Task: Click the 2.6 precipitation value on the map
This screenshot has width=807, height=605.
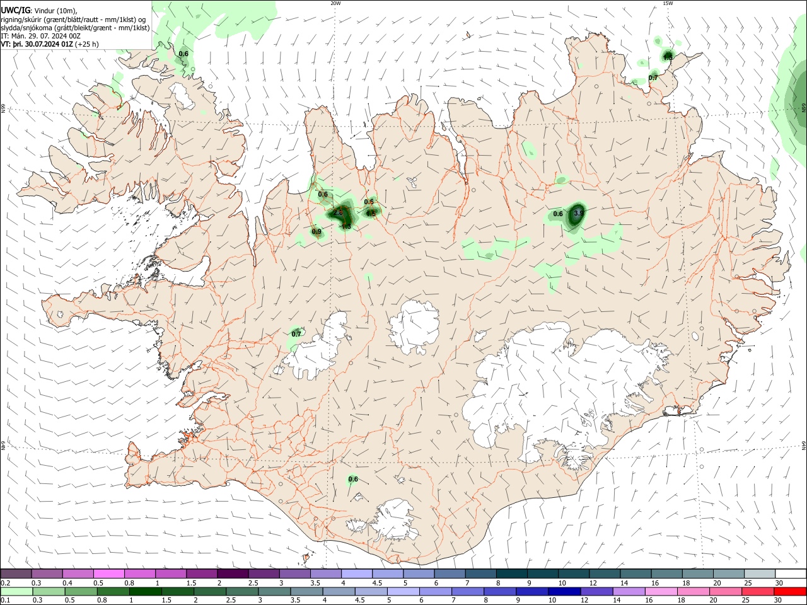Action: click(338, 212)
